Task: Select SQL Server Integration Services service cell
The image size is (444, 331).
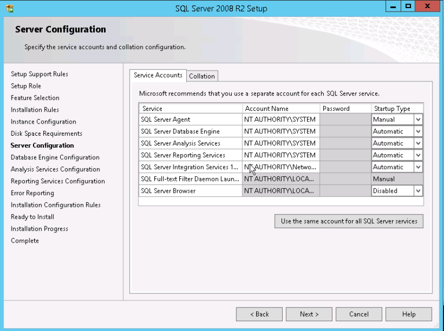Action: pyautogui.click(x=191, y=167)
